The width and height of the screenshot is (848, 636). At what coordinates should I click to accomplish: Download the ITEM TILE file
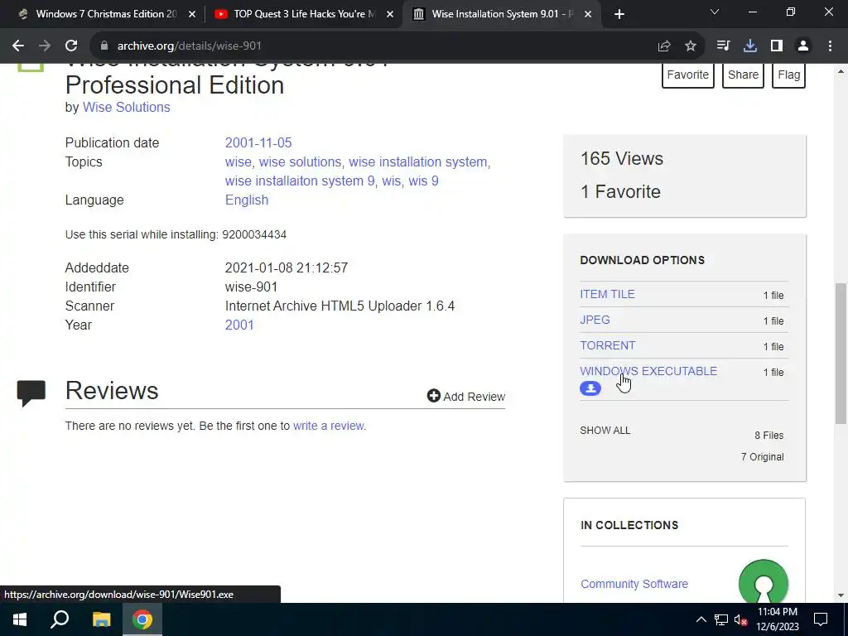(607, 294)
